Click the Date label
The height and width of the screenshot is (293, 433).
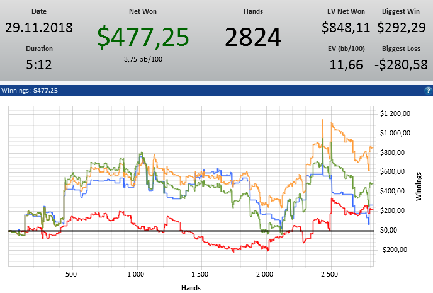[39, 11]
